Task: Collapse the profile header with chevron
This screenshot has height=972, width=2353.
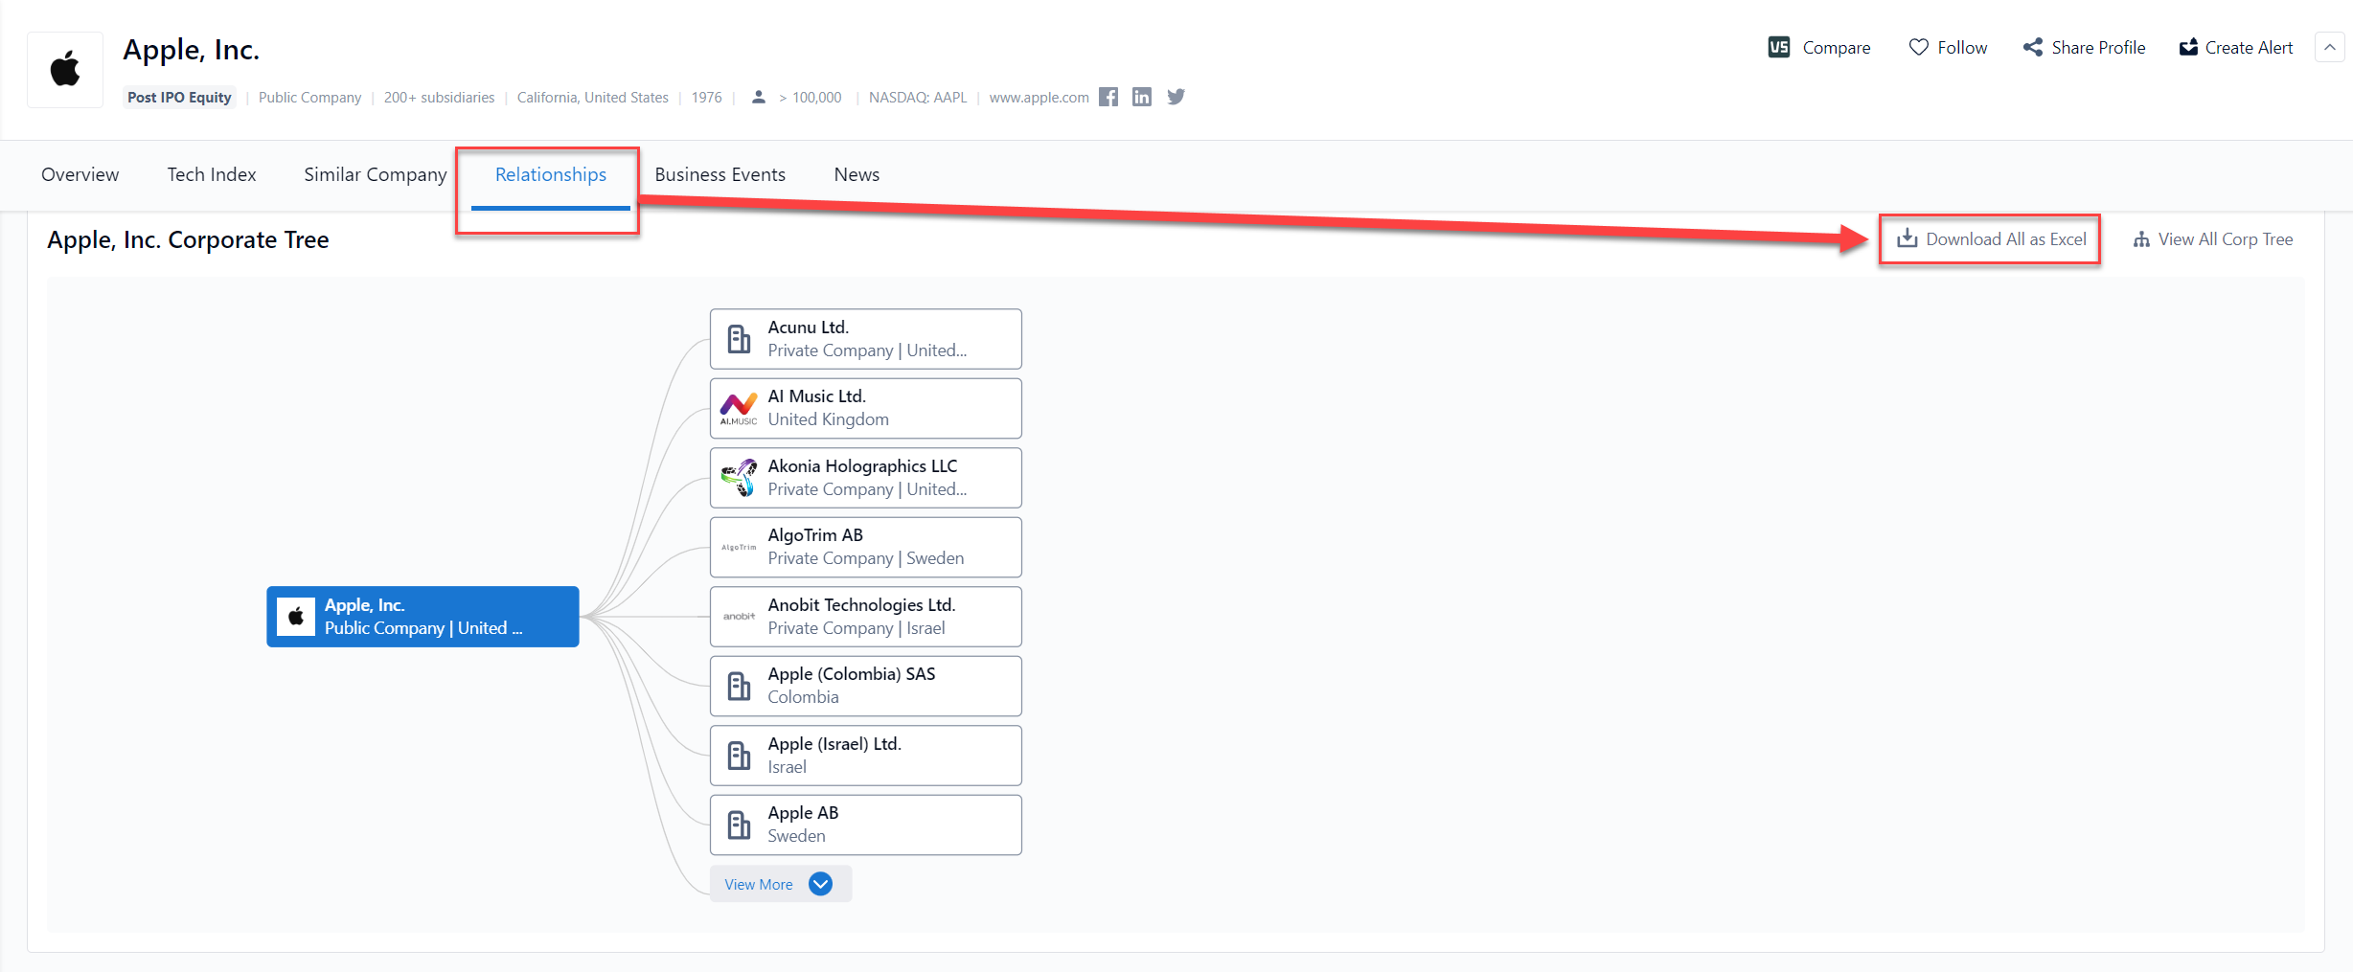Action: click(x=2329, y=47)
